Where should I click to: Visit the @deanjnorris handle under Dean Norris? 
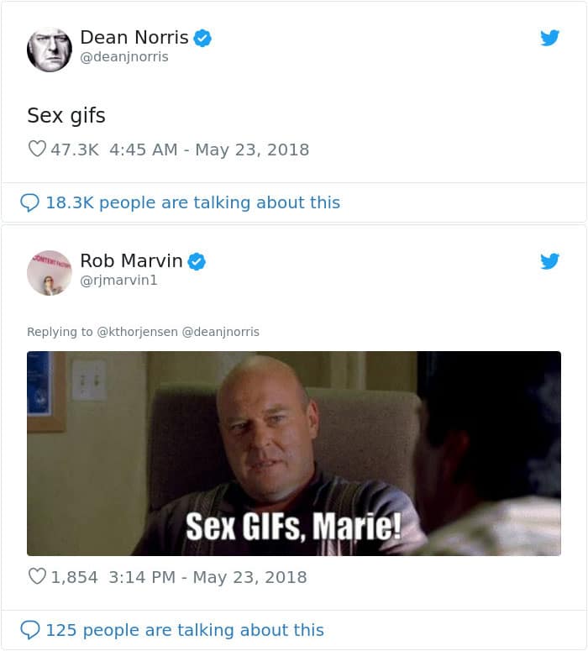[x=123, y=57]
